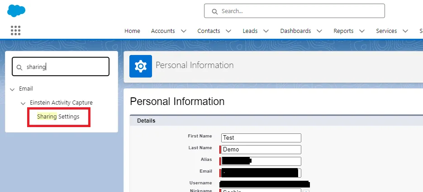Go to the Home tab

(x=132, y=31)
